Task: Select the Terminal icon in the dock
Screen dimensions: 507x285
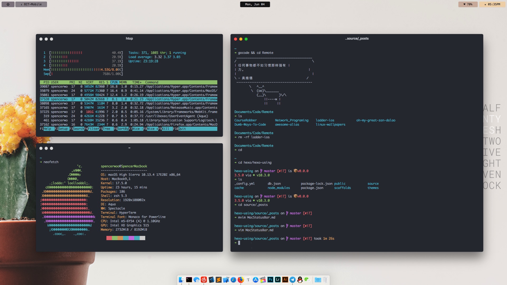Action: (x=188, y=279)
